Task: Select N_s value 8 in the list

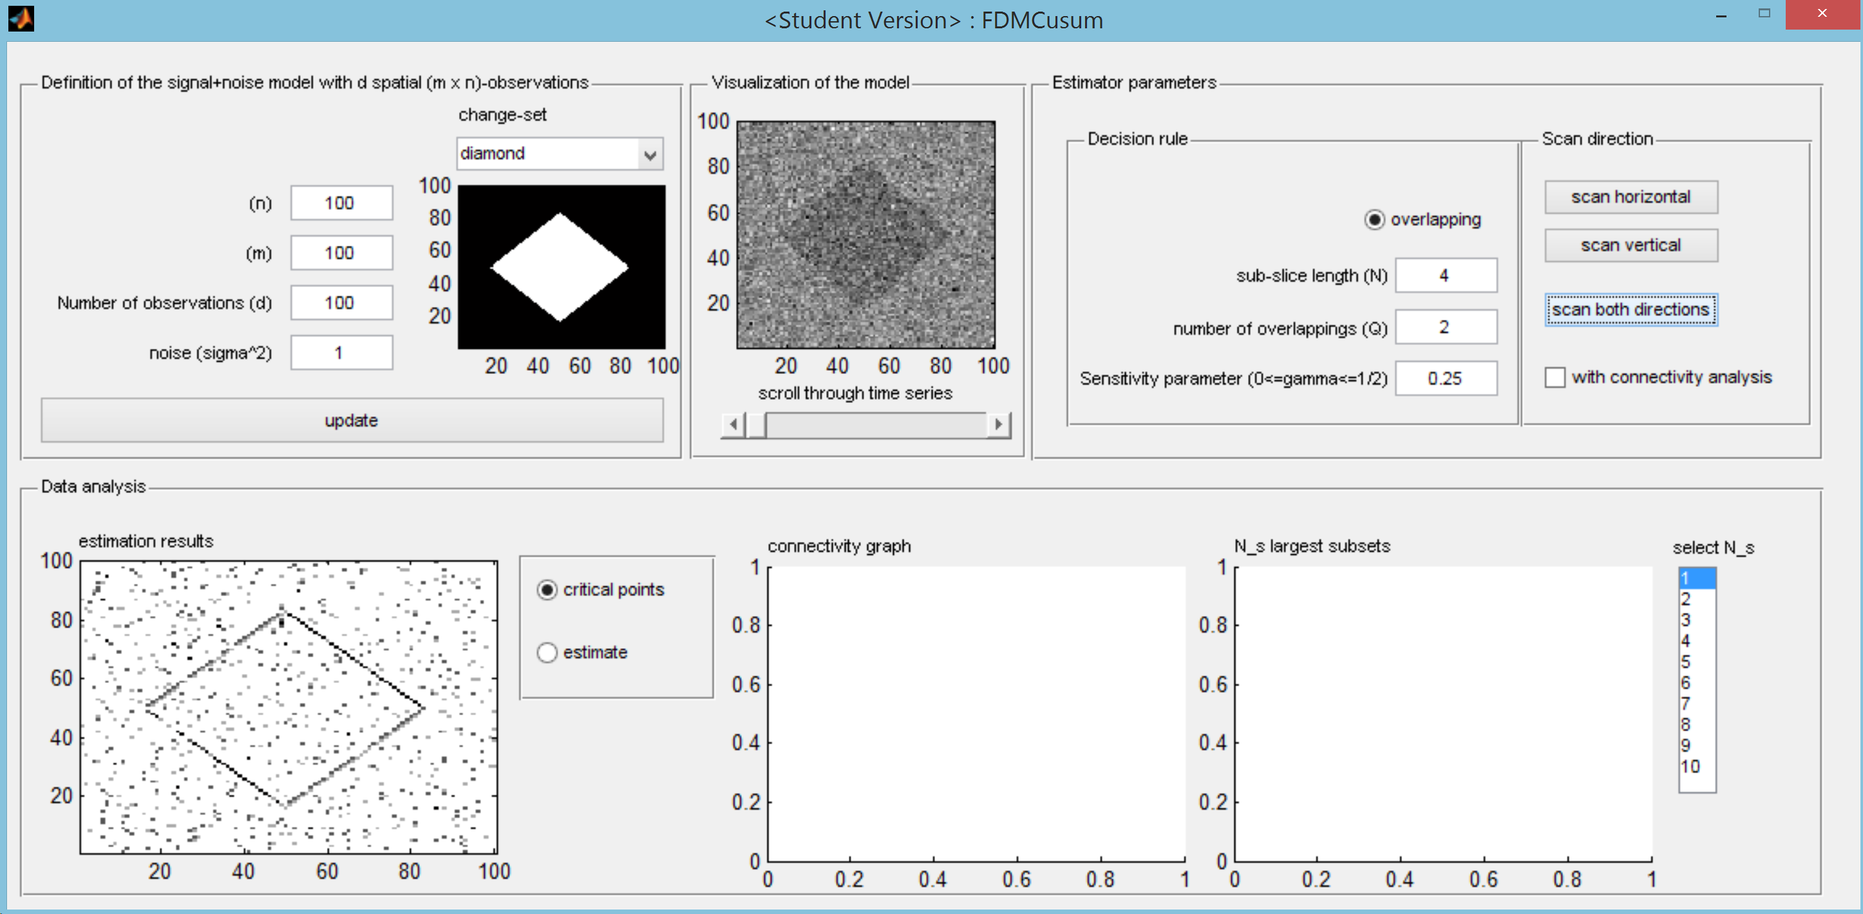Action: click(1697, 725)
